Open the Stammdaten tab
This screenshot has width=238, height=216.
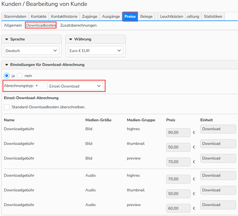pyautogui.click(x=15, y=16)
